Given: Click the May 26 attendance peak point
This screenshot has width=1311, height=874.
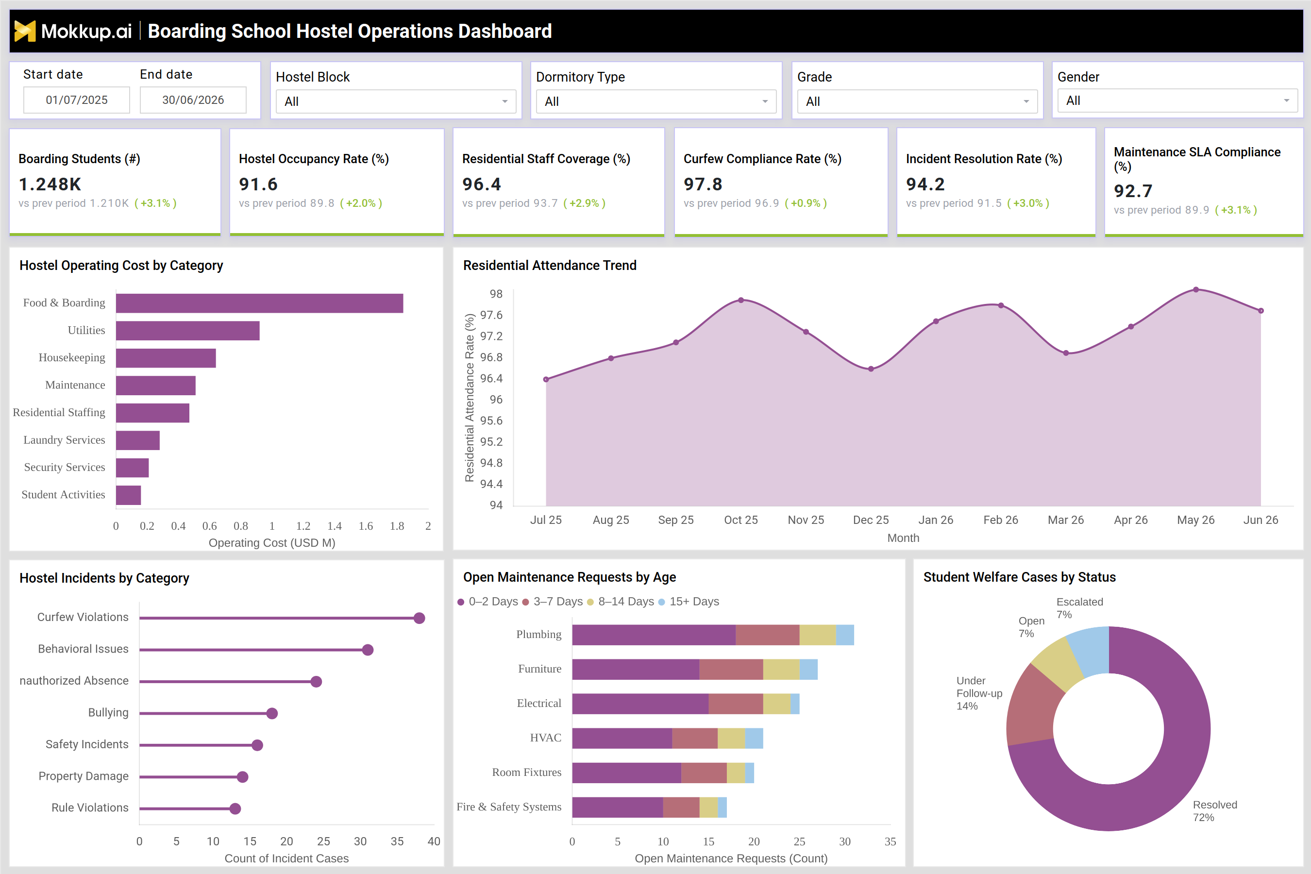Looking at the screenshot, I should point(1195,290).
